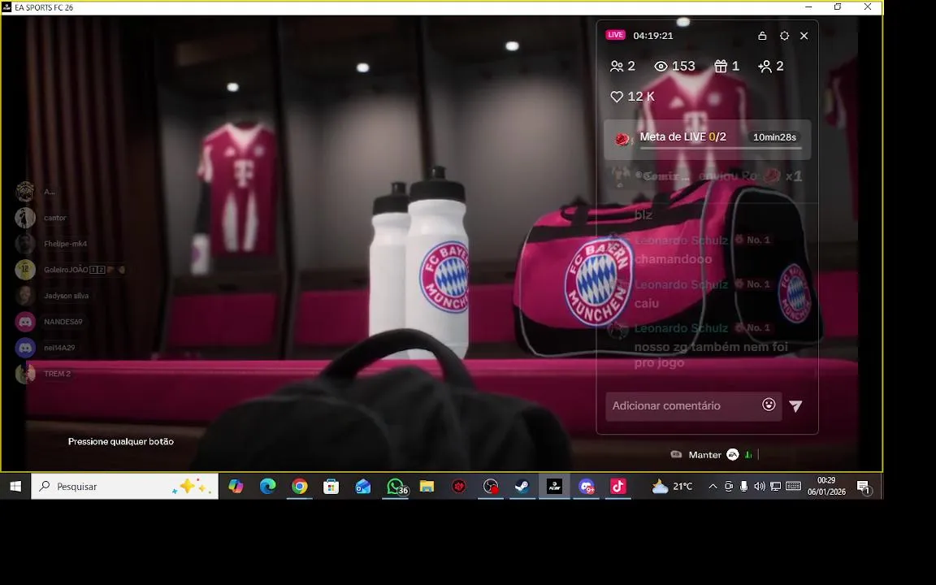Open the volume speaker tray icon
The height and width of the screenshot is (585, 936).
[760, 487]
